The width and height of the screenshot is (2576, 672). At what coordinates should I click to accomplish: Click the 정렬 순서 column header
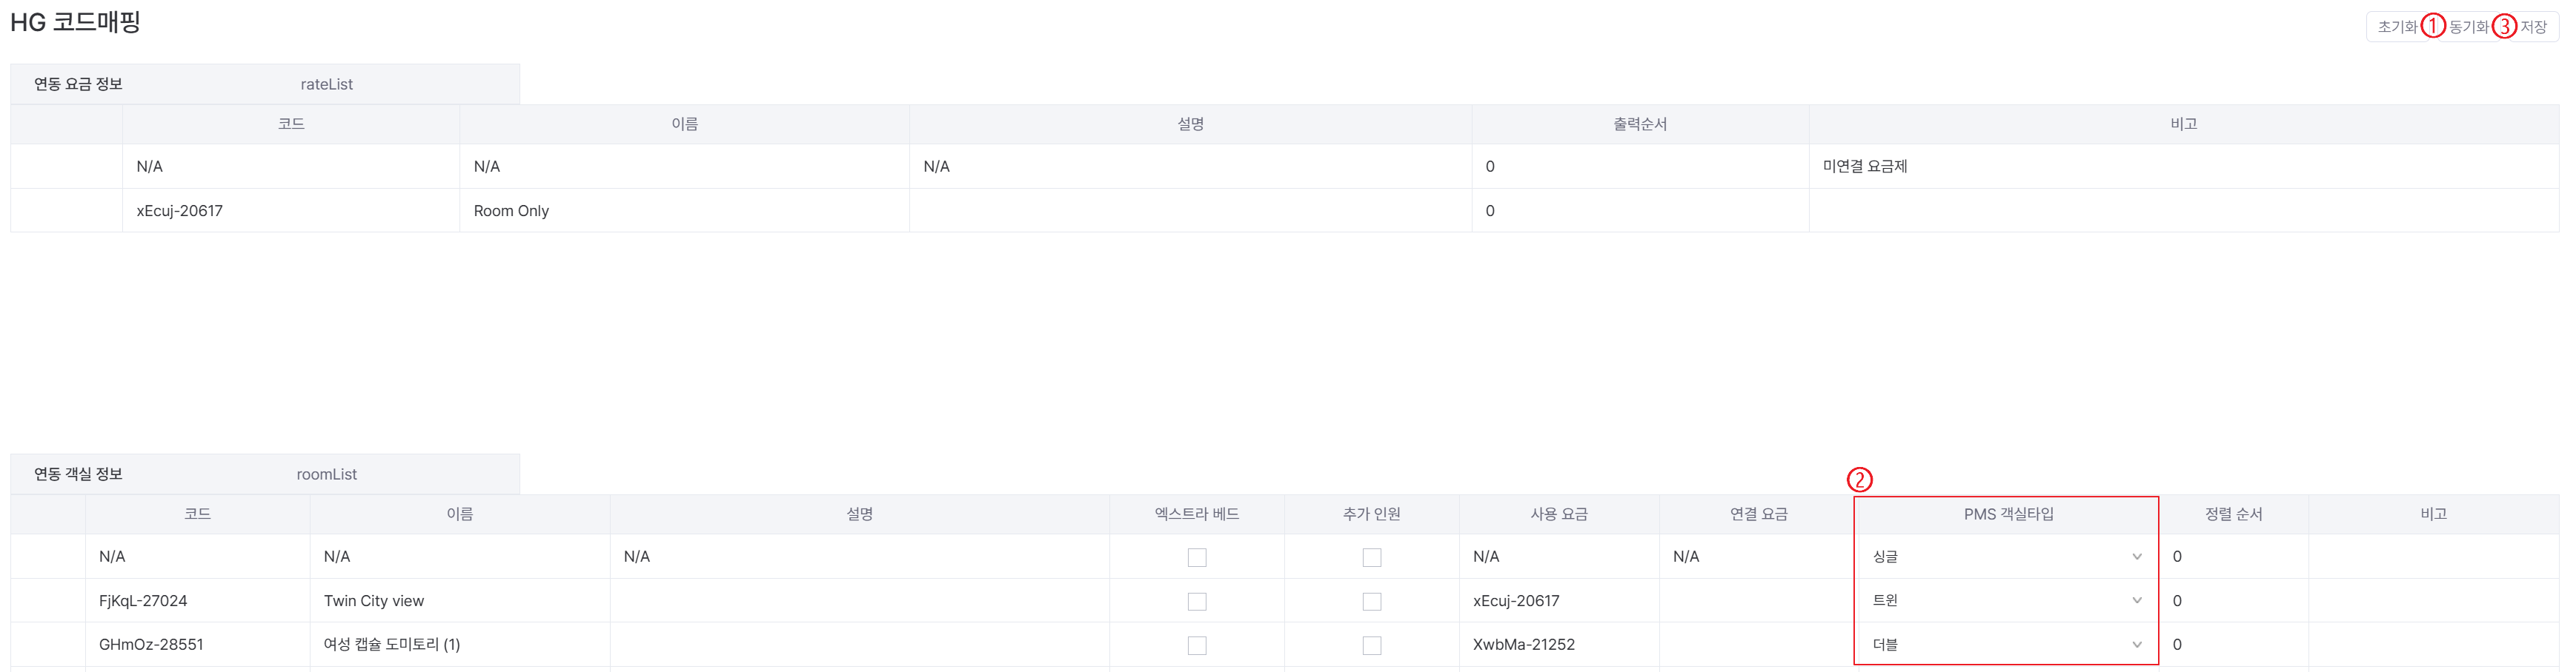(2232, 514)
